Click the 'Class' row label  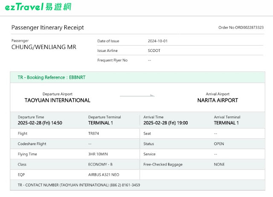click(x=22, y=164)
